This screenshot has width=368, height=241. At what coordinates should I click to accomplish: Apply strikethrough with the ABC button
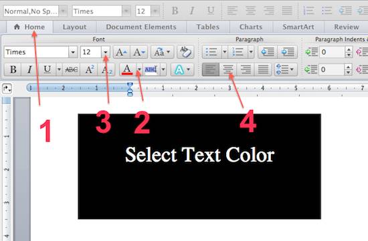click(x=72, y=69)
